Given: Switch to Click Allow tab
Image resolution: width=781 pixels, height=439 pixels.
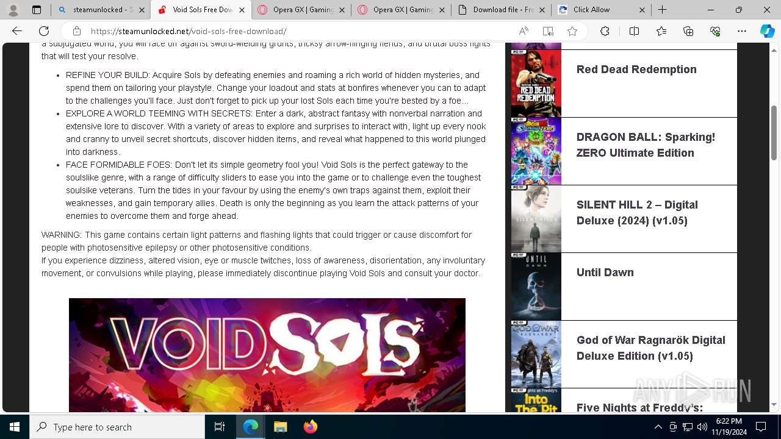Looking at the screenshot, I should click(x=602, y=10).
